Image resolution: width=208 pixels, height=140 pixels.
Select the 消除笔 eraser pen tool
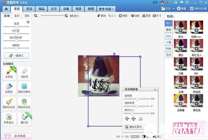(24, 72)
